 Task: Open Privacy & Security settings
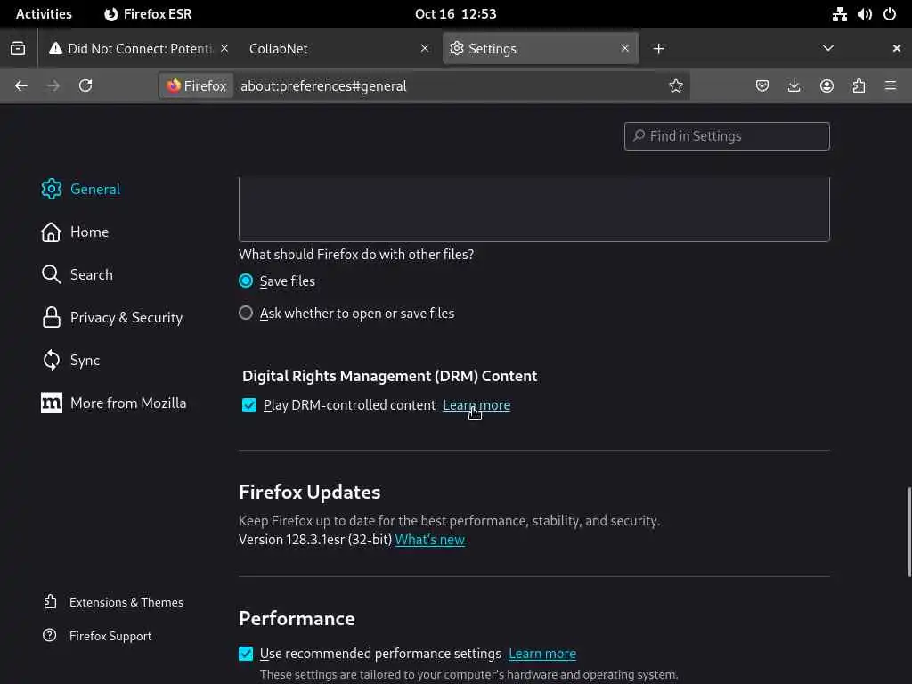pyautogui.click(x=126, y=317)
